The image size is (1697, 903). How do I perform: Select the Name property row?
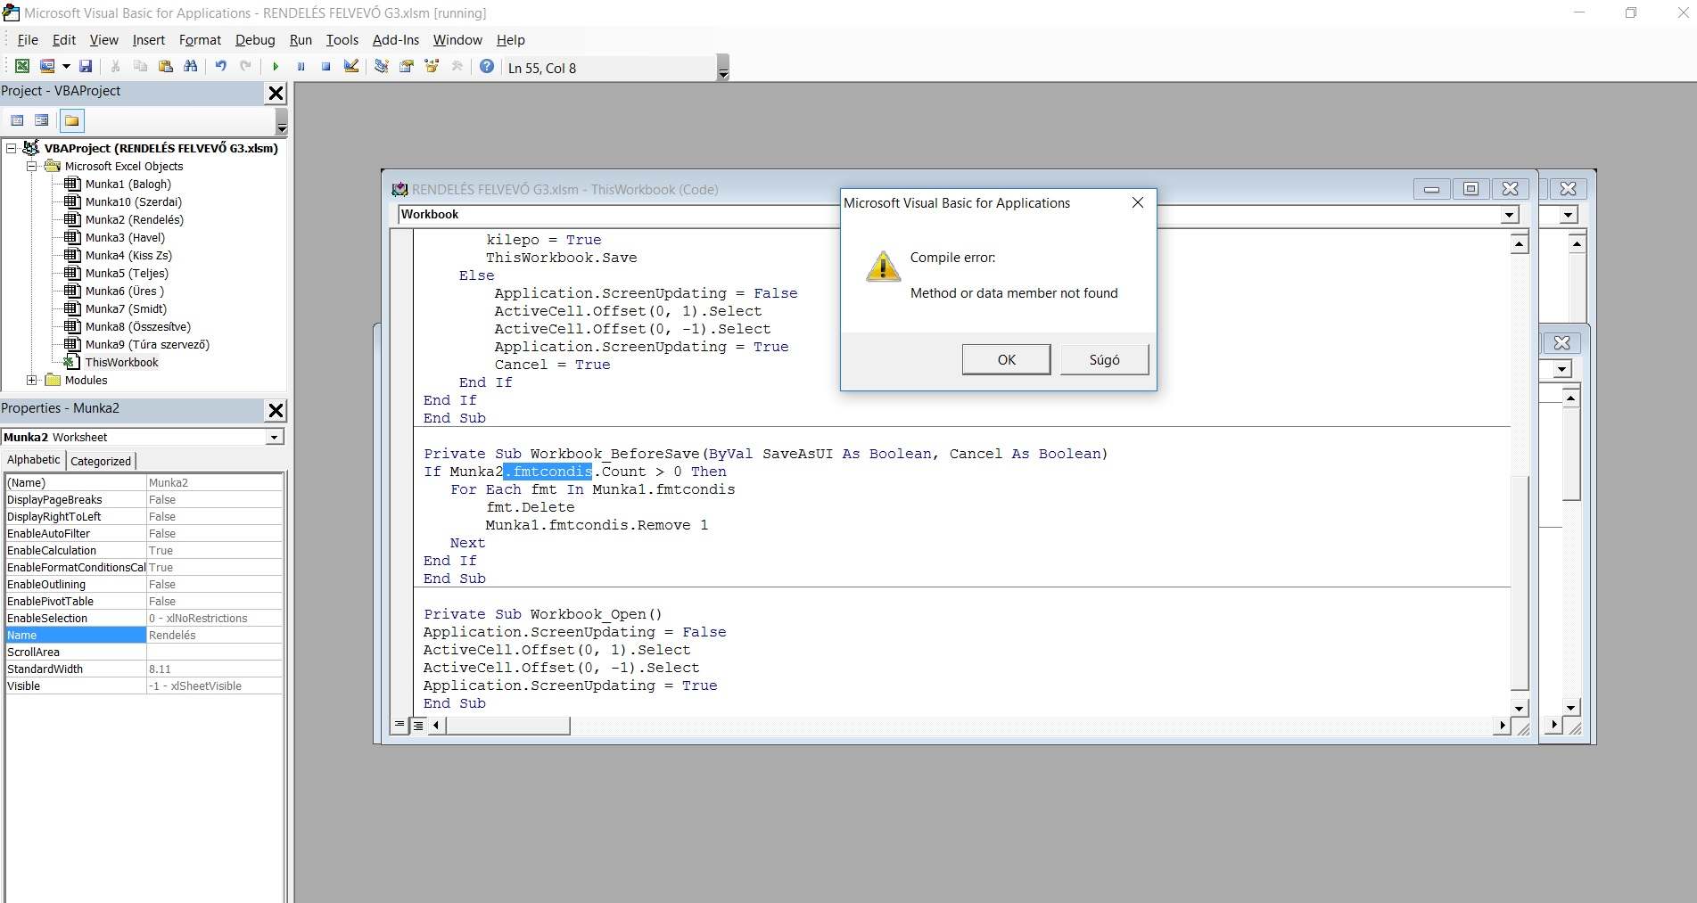coord(144,635)
